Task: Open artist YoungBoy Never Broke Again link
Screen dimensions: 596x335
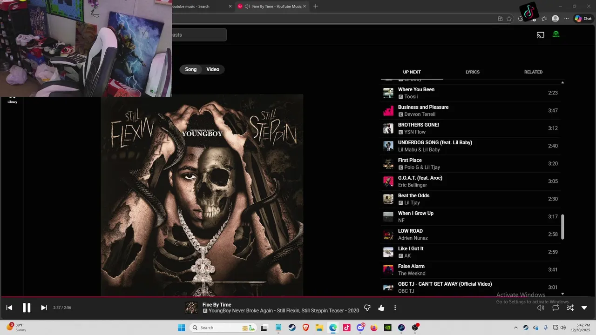Action: [240, 311]
